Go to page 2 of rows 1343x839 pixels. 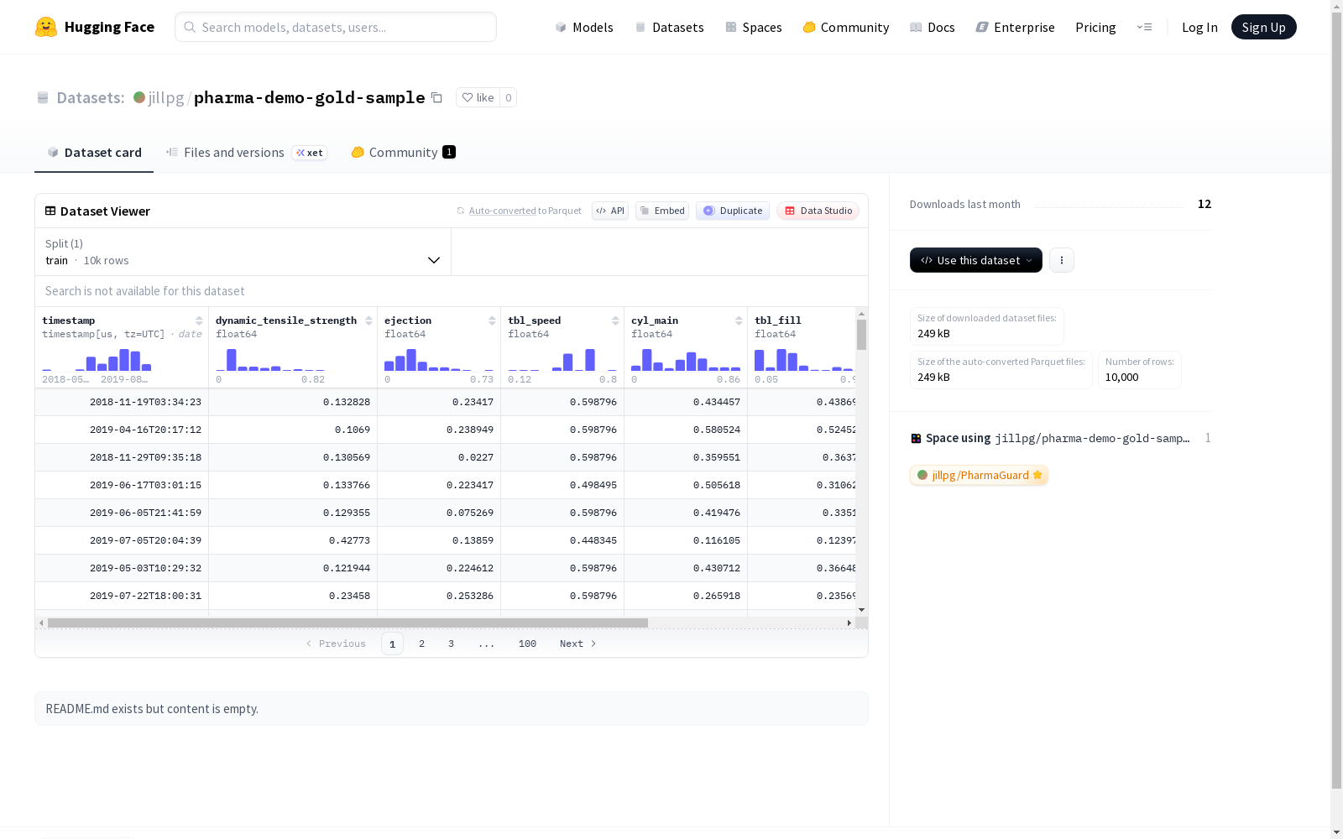click(x=421, y=644)
